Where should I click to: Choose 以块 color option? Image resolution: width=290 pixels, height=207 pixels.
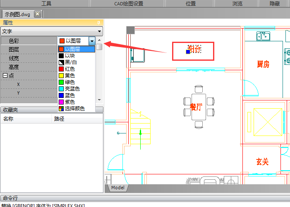click(x=70, y=56)
